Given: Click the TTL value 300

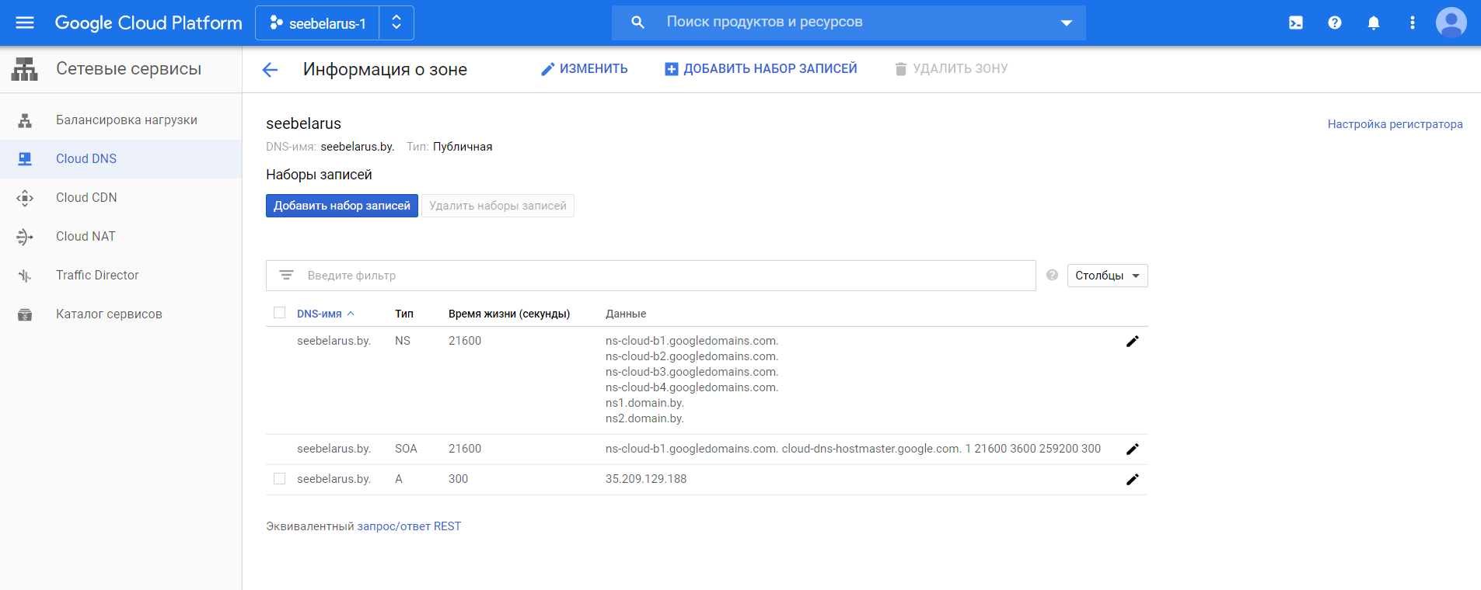Looking at the screenshot, I should tap(458, 479).
